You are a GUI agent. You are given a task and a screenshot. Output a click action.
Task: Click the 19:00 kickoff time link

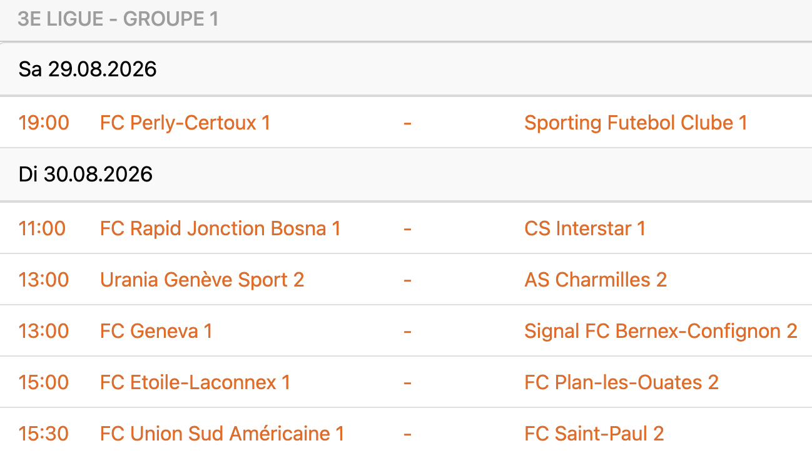pyautogui.click(x=44, y=123)
